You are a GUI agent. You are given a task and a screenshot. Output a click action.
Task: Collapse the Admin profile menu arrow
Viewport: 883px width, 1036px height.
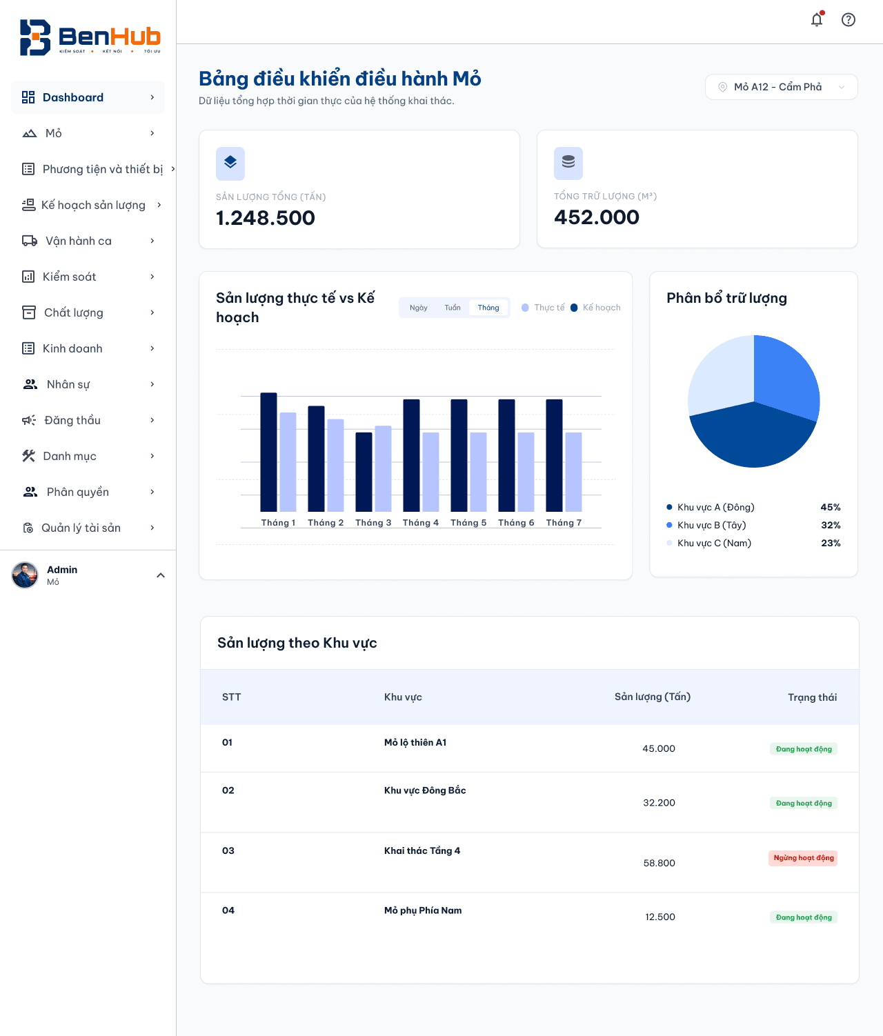click(x=161, y=575)
